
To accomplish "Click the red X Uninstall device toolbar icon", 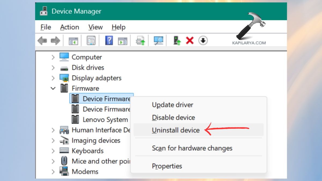I will (190, 40).
